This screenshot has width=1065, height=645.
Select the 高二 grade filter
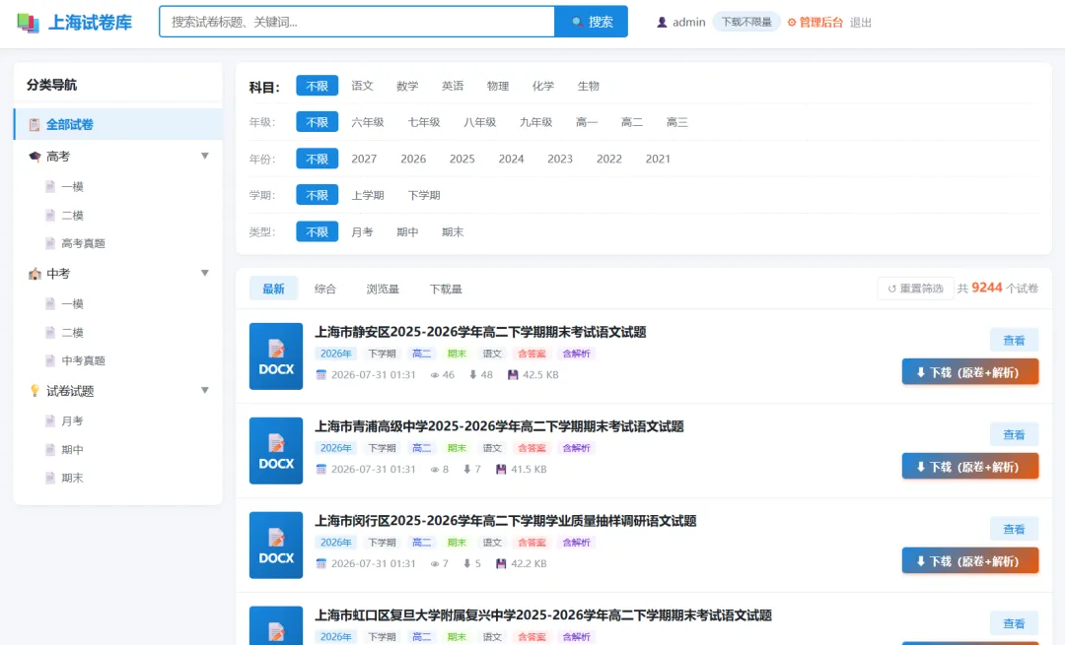(x=632, y=122)
